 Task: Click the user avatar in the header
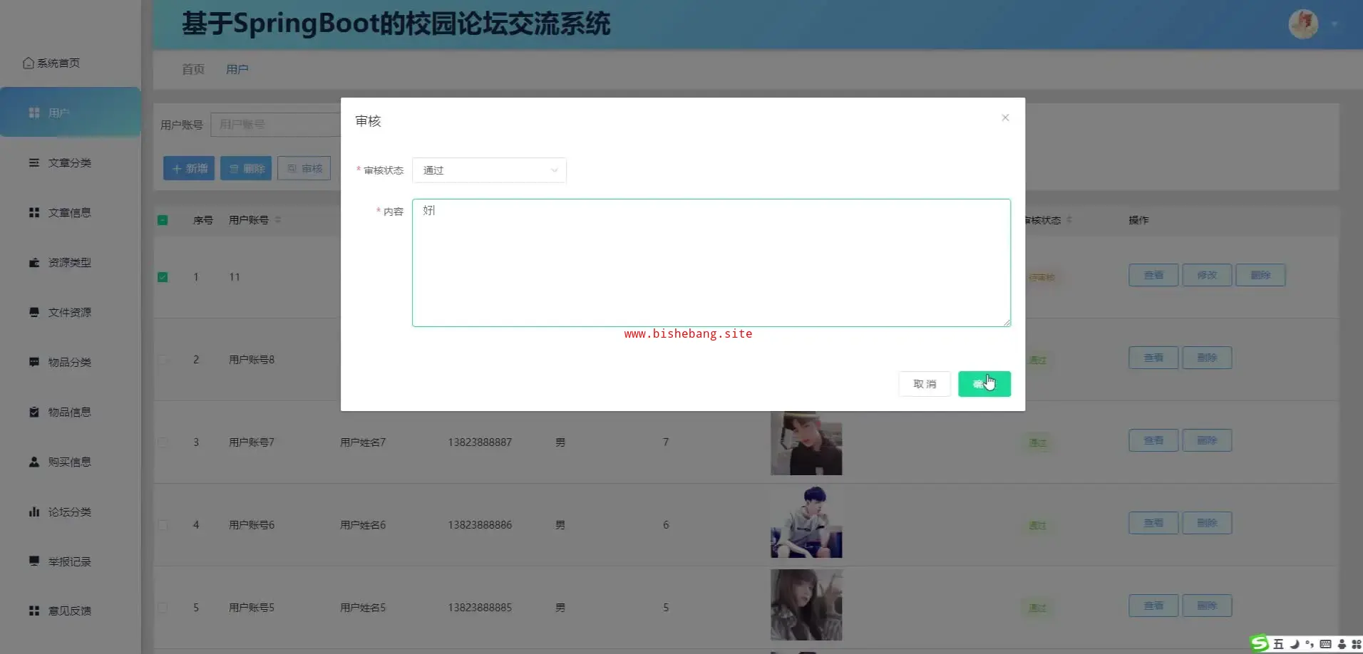(1303, 24)
